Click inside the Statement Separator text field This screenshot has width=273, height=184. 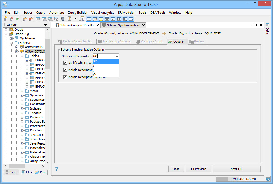tap(104, 56)
